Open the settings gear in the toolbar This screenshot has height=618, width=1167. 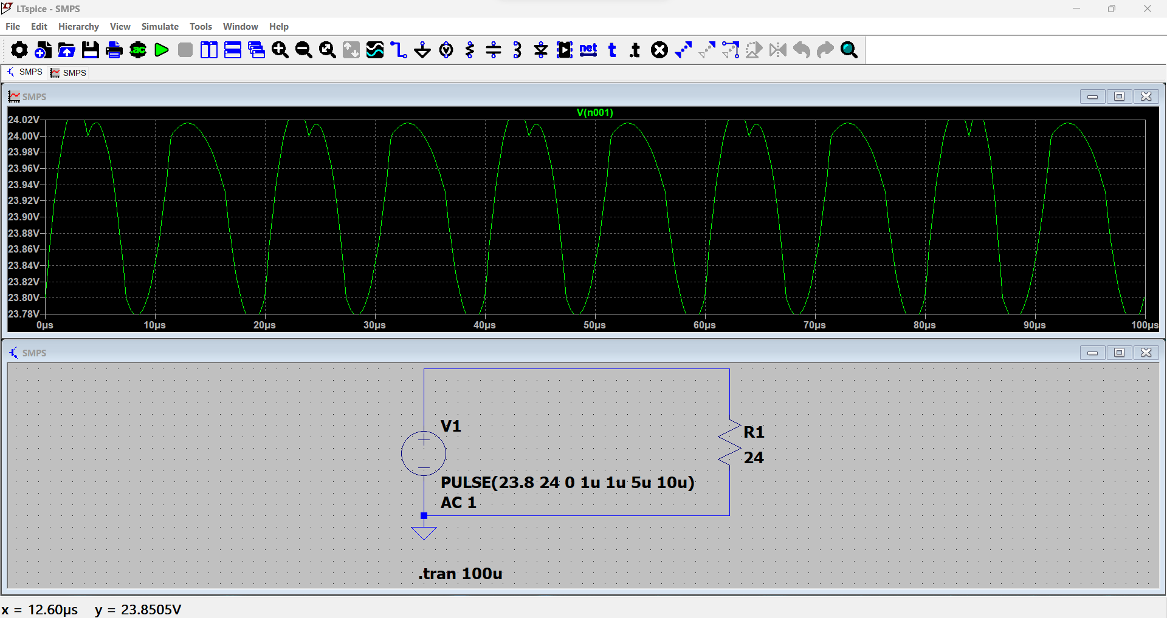(x=19, y=50)
